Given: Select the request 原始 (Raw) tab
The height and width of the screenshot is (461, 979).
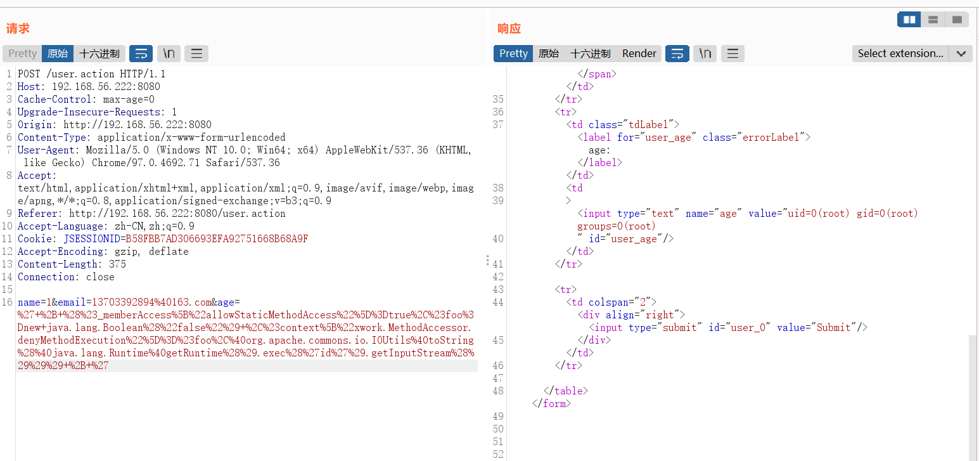Looking at the screenshot, I should [58, 53].
